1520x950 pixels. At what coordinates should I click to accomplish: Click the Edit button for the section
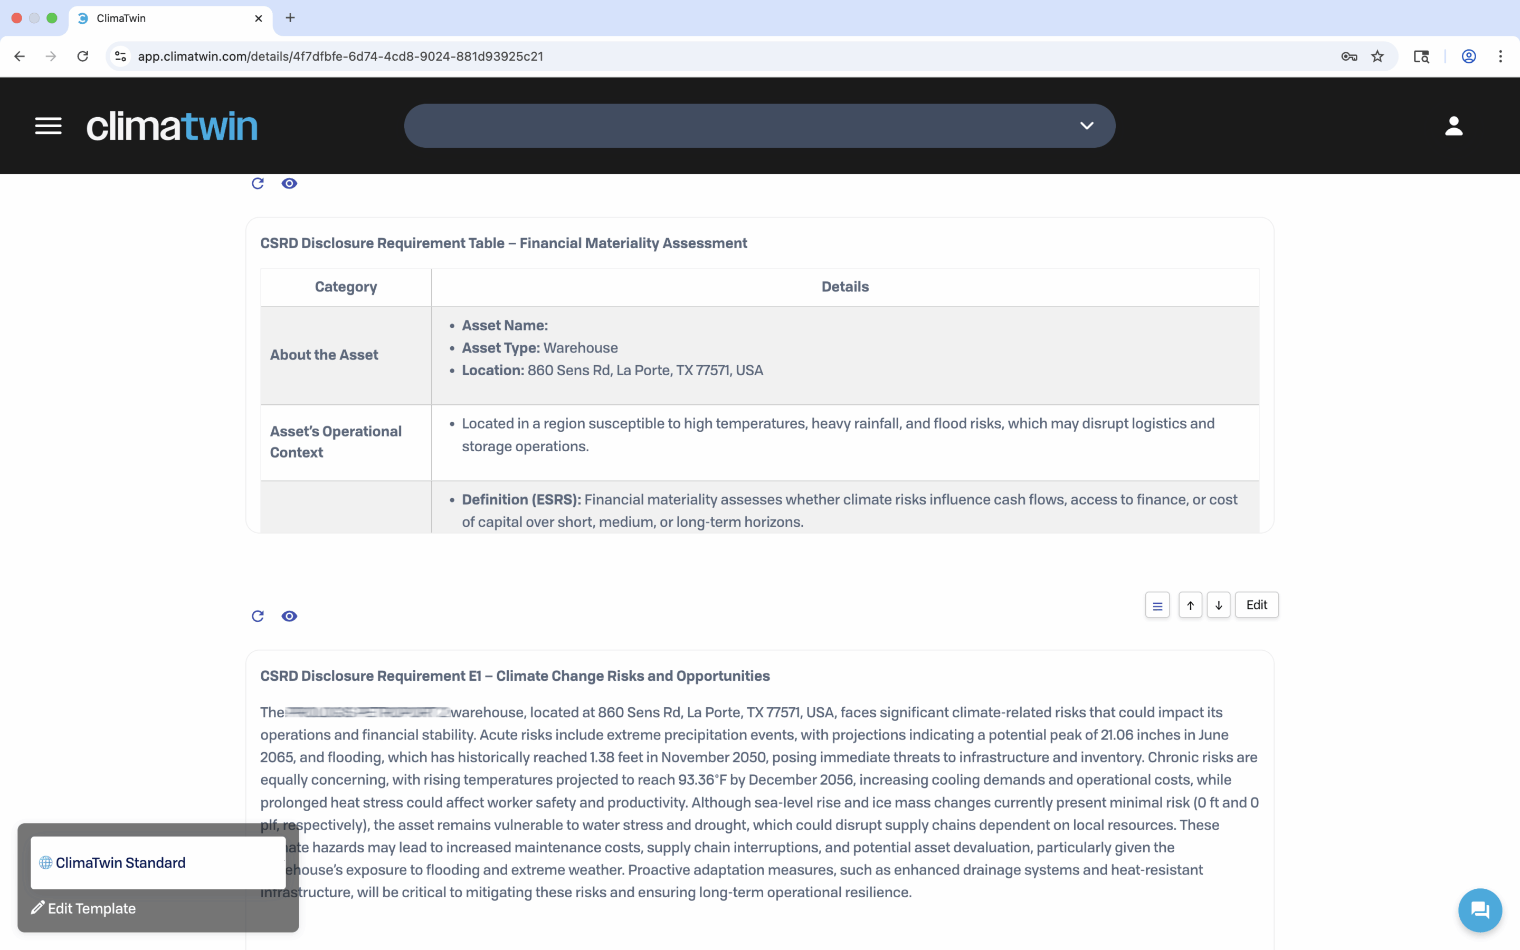(x=1256, y=605)
